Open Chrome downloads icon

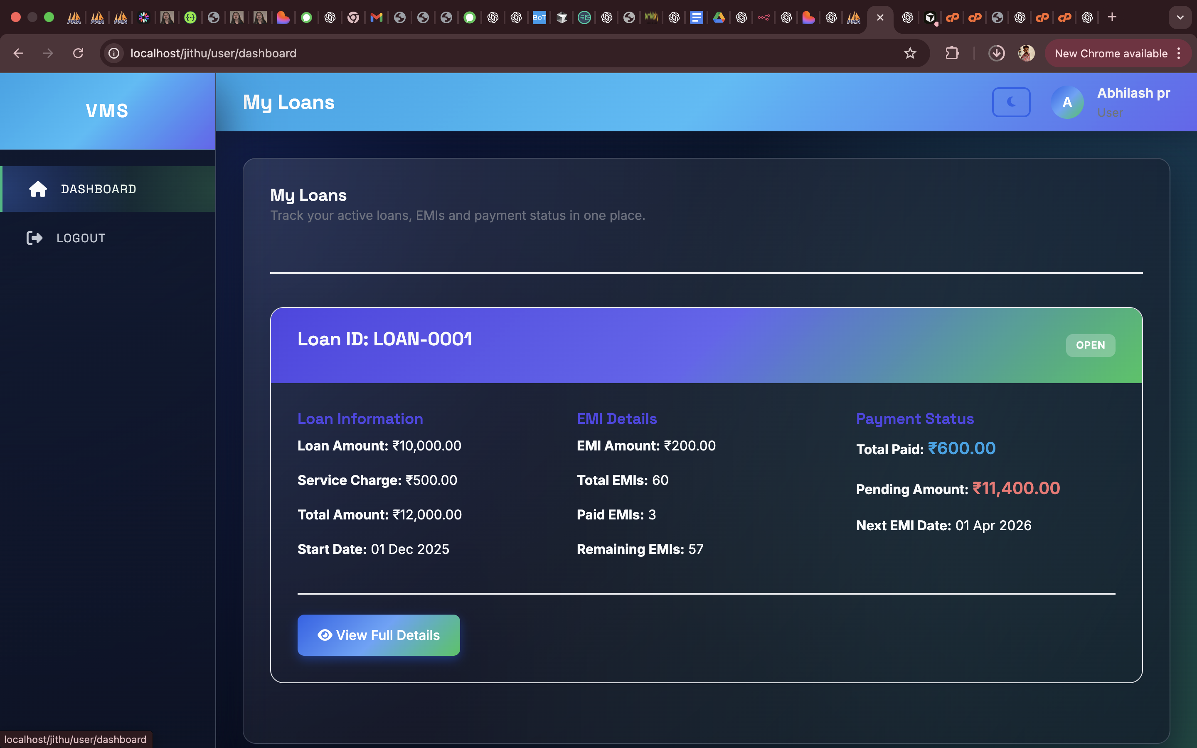[x=996, y=54]
